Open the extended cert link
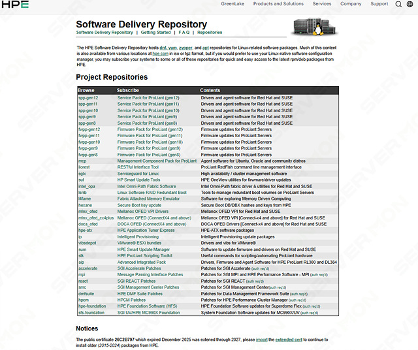The image size is (418, 350). click(x=289, y=340)
